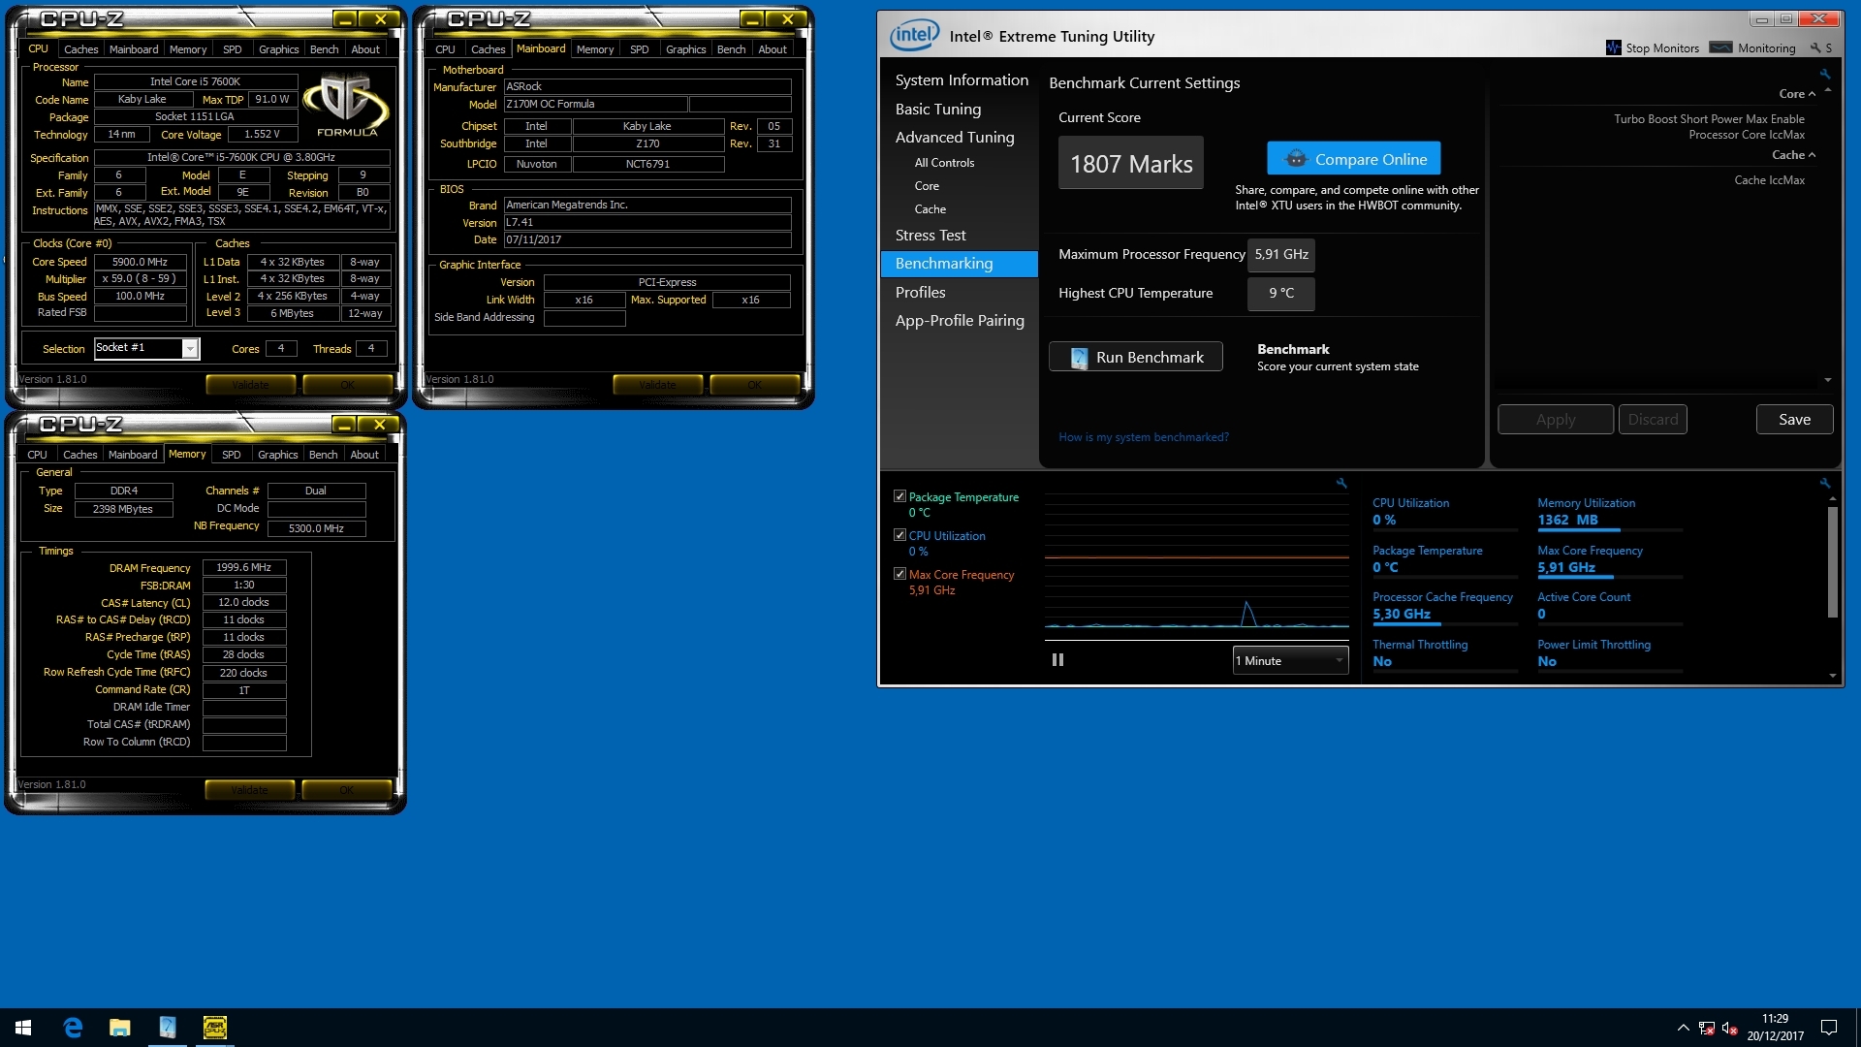Screen dimensions: 1861x1047
Task: Open the Action Center notification icon
Action: [1829, 1028]
